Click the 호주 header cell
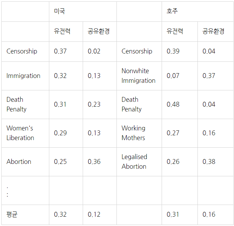234x226 pixels. click(x=197, y=11)
